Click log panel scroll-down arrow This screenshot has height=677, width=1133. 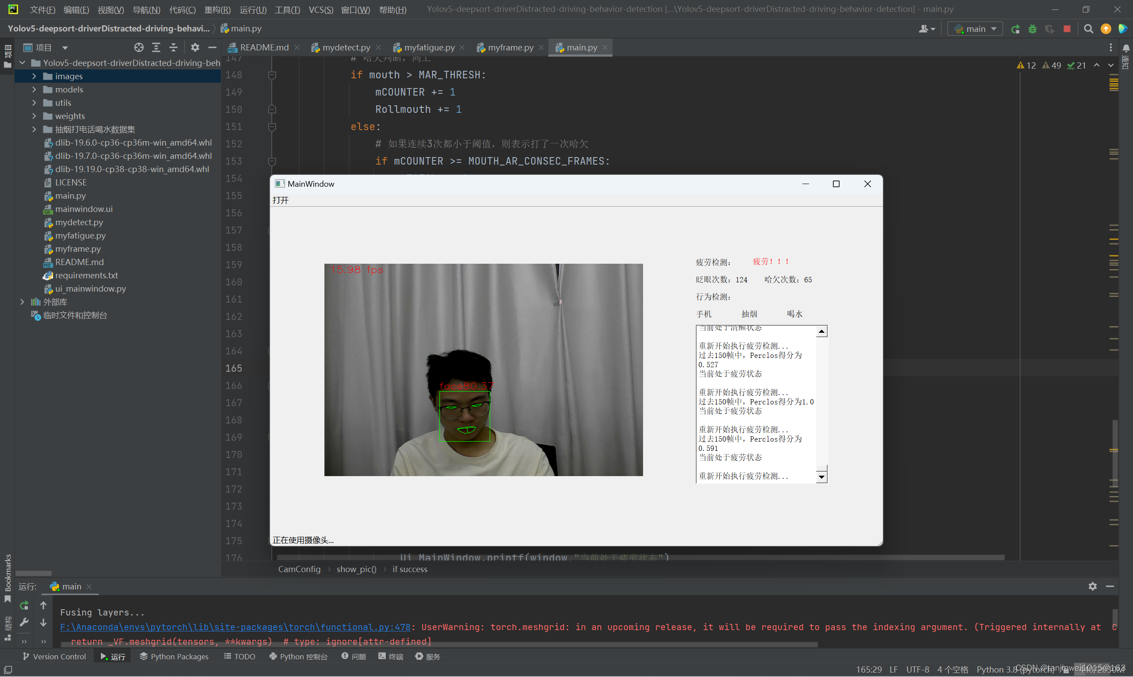[x=821, y=477]
